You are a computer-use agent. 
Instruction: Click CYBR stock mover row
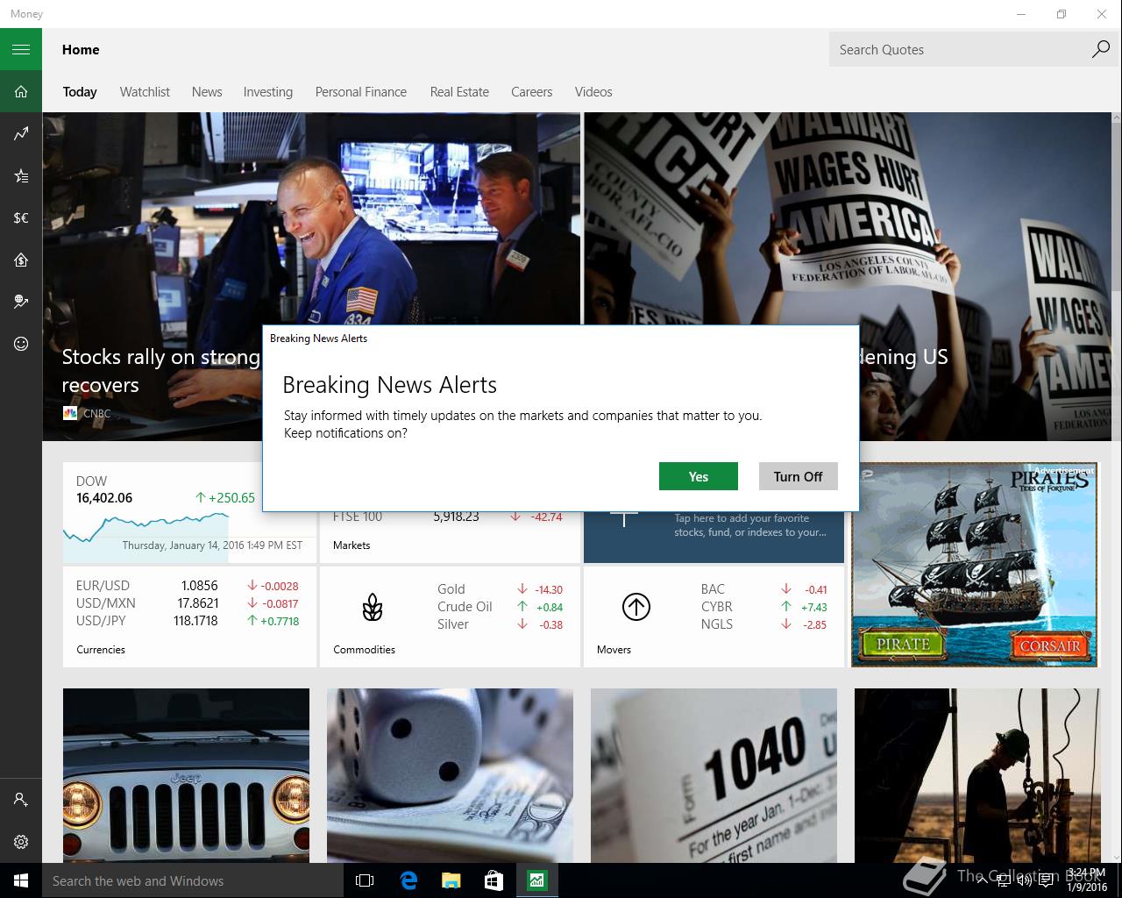click(x=763, y=607)
